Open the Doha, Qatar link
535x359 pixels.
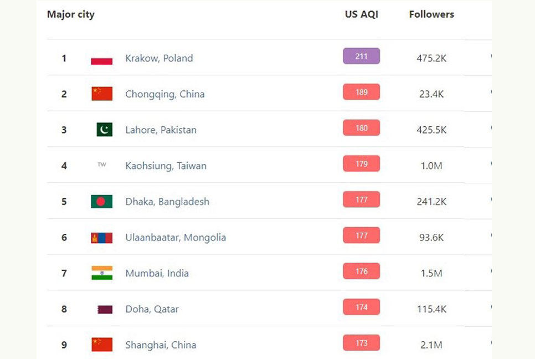[x=152, y=309]
